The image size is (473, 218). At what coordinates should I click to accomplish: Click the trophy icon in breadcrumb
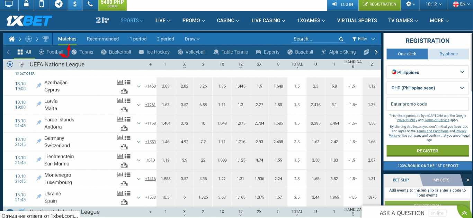click(45, 39)
